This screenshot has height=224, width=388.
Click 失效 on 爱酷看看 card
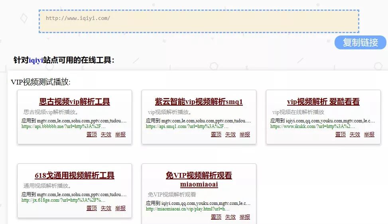pyautogui.click(x=355, y=134)
